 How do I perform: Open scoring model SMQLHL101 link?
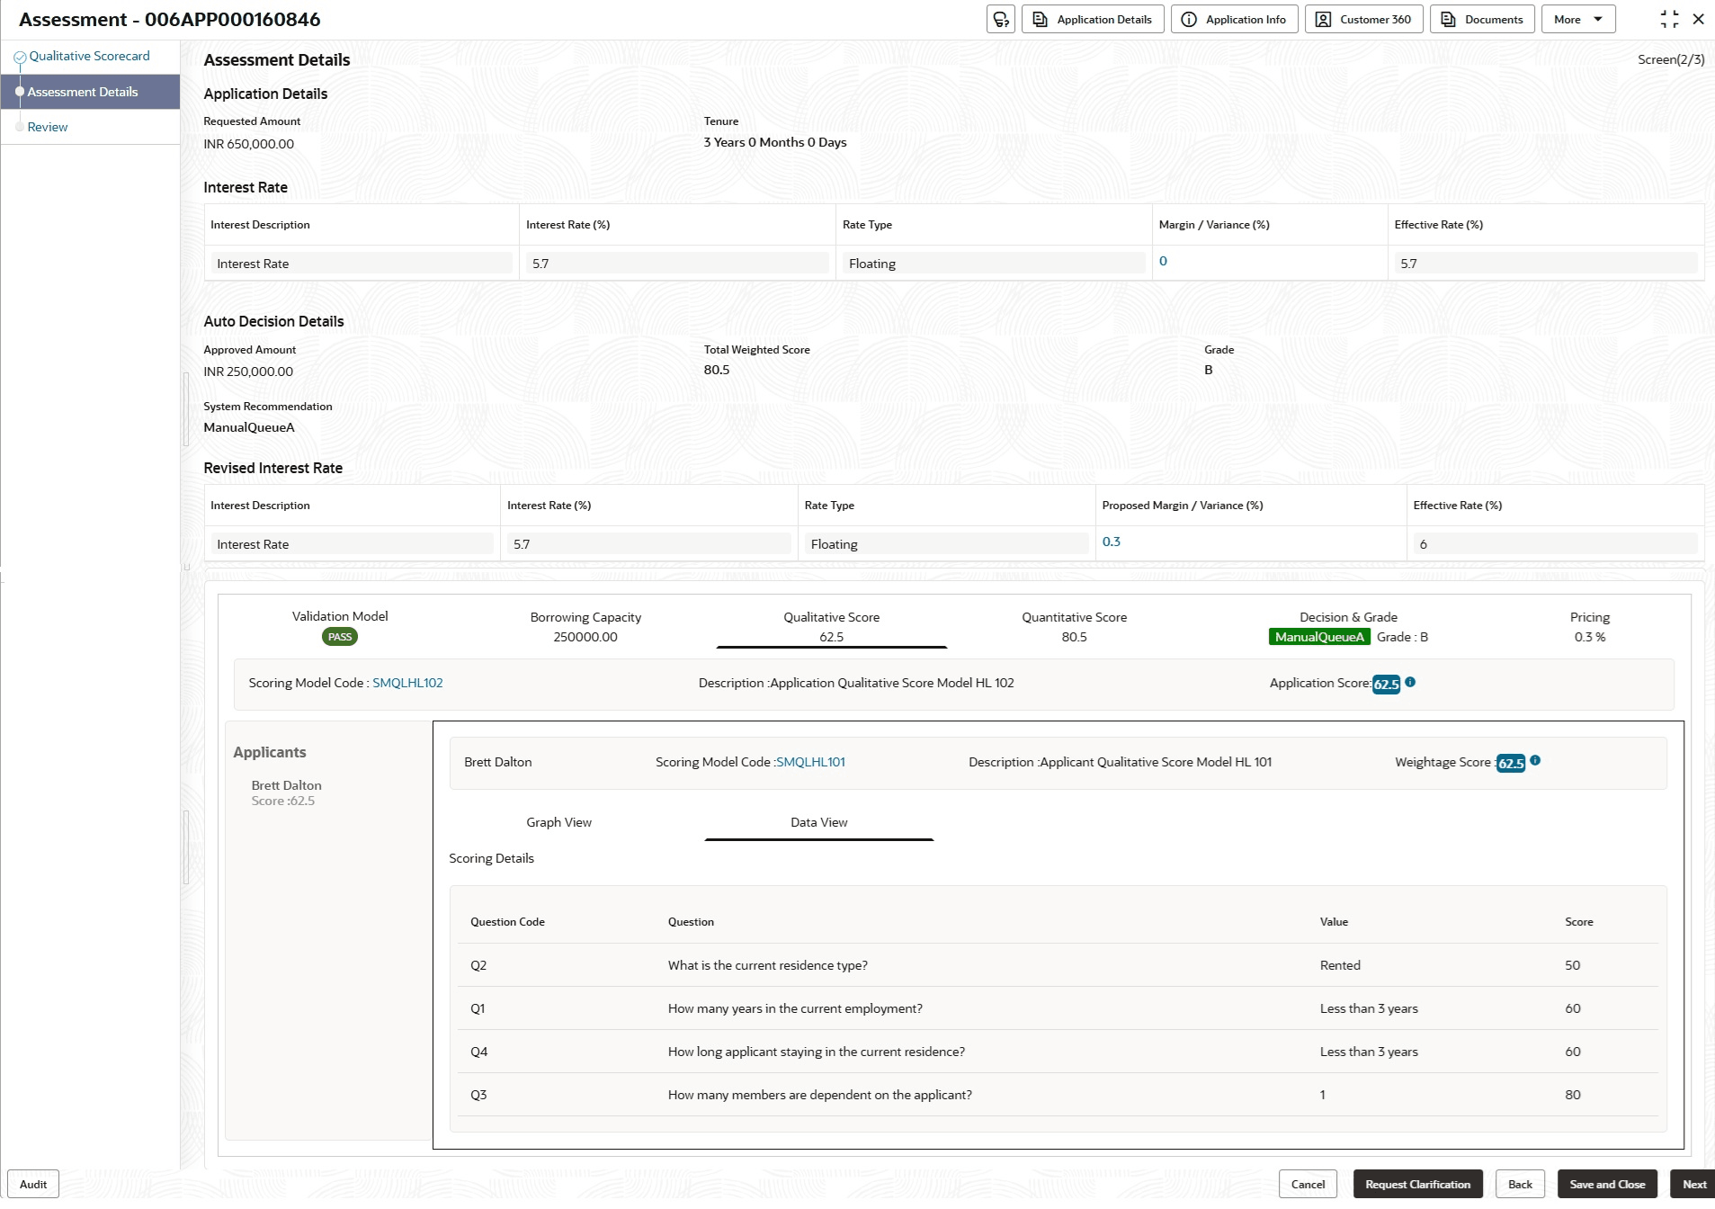click(810, 762)
